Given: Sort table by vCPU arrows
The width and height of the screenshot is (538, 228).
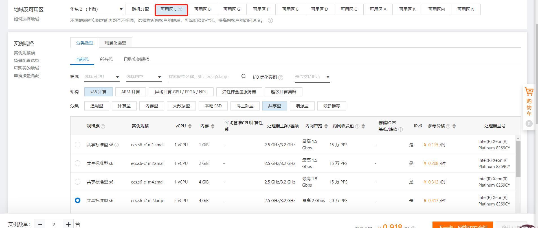Looking at the screenshot, I should pos(190,126).
